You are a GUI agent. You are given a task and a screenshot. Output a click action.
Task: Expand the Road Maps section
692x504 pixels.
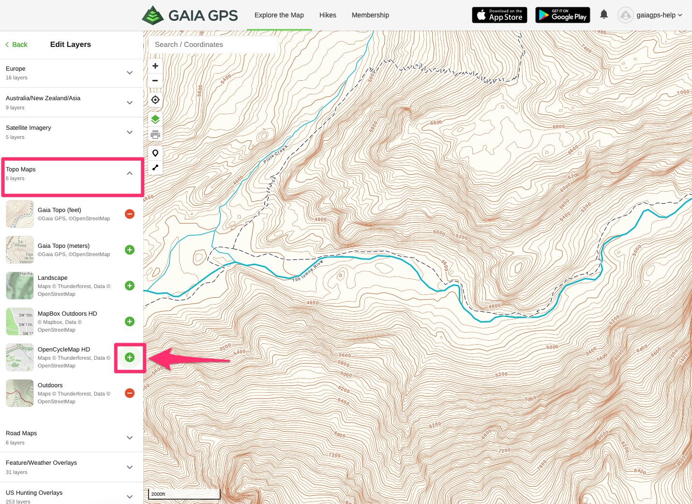point(72,438)
